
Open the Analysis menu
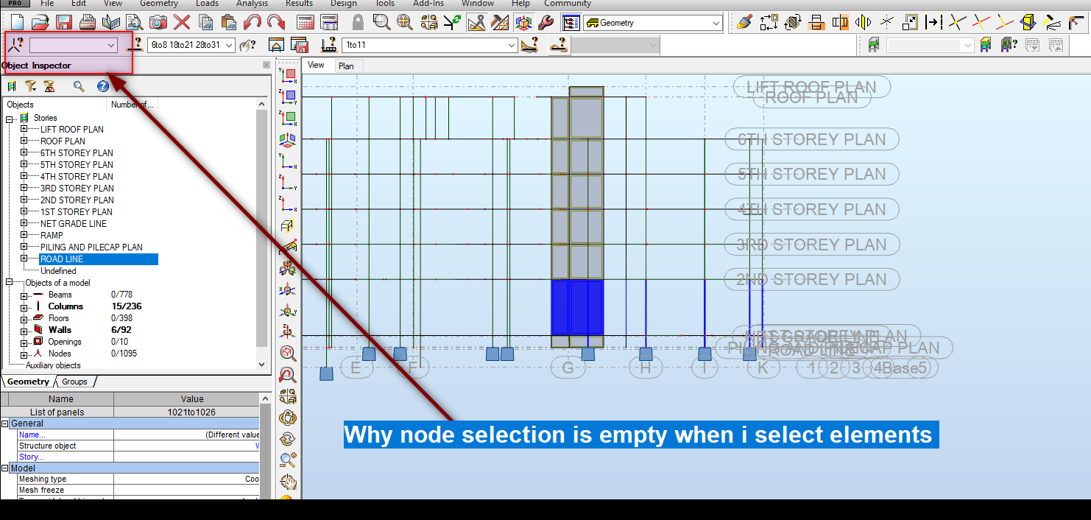point(252,4)
